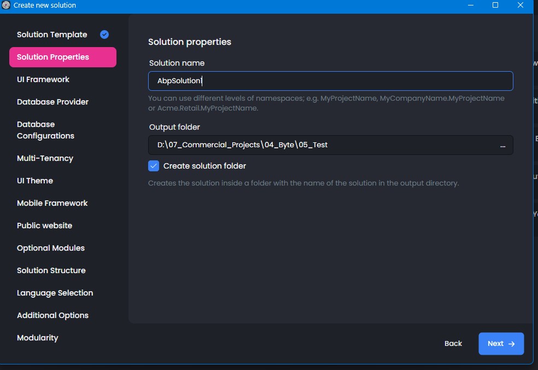Go to the UI Framework step

click(43, 79)
